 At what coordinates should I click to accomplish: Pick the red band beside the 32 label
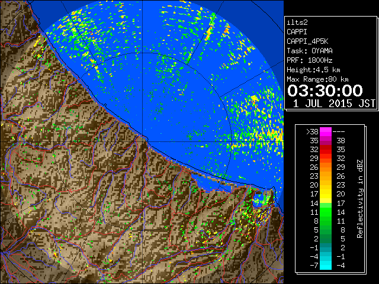(326, 150)
